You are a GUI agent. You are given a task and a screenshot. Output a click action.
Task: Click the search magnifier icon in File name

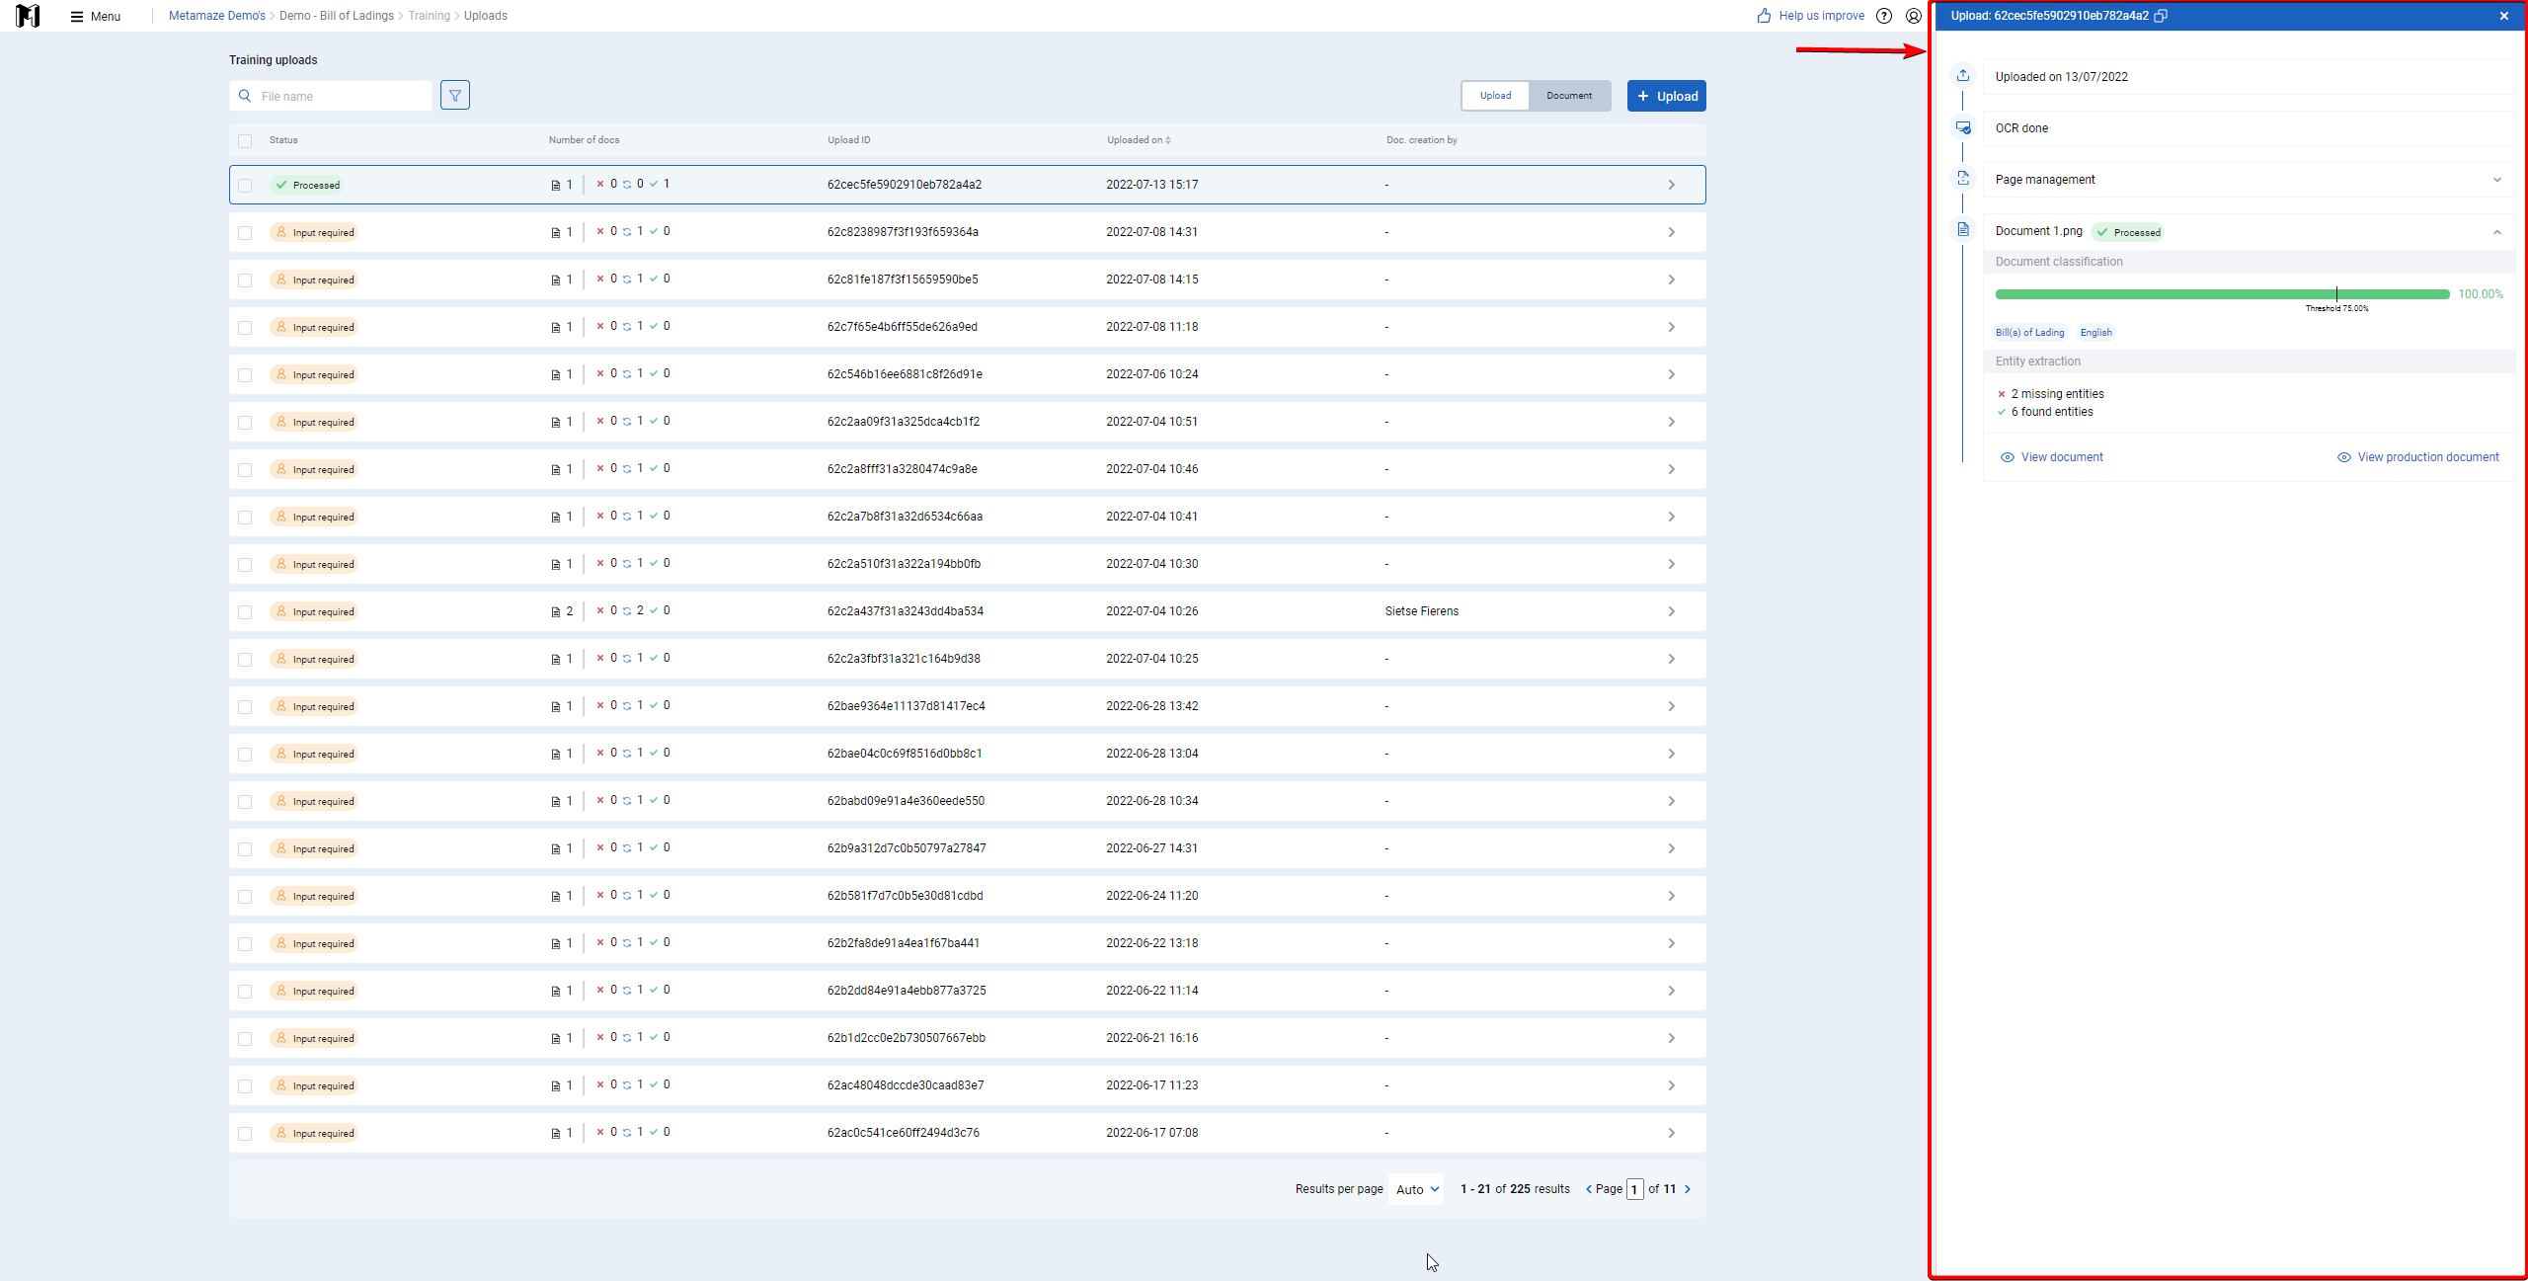tap(245, 96)
